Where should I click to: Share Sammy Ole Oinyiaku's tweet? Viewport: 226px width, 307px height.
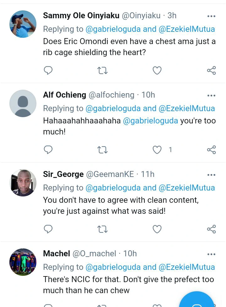(211, 70)
